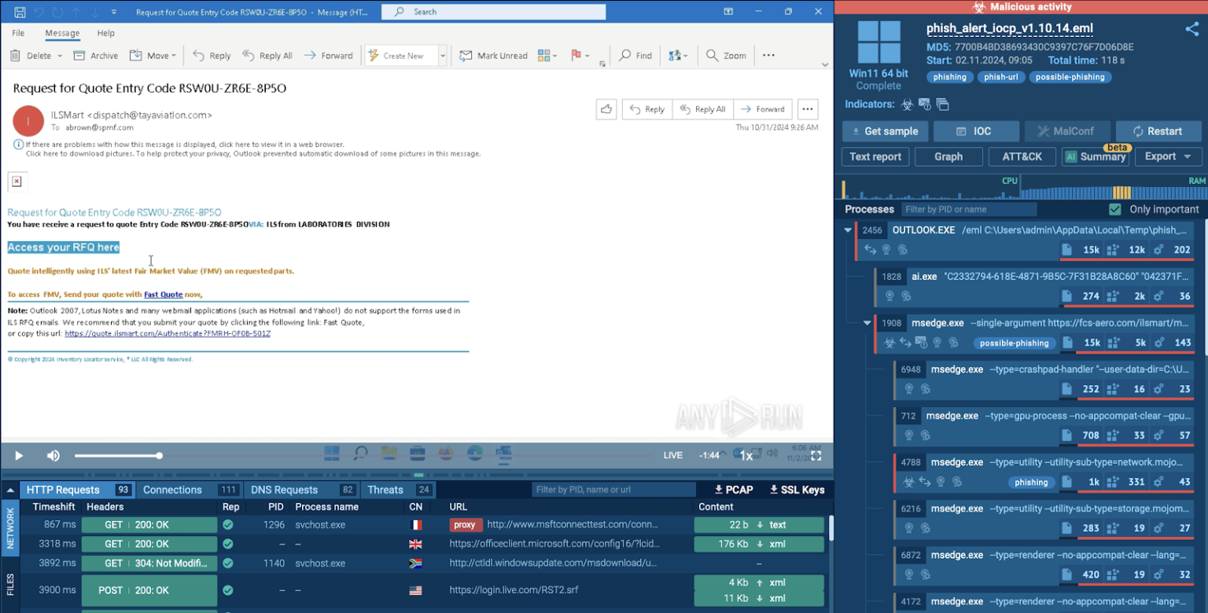Open the Export dropdown

pyautogui.click(x=1167, y=156)
